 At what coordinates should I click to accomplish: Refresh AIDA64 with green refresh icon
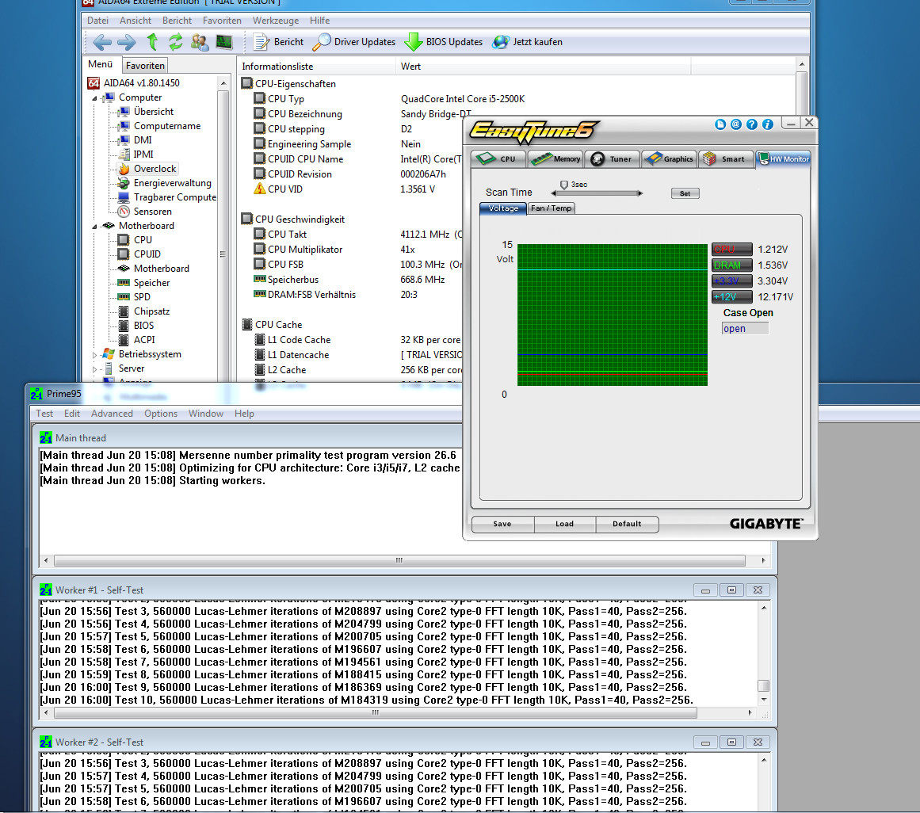[x=175, y=42]
